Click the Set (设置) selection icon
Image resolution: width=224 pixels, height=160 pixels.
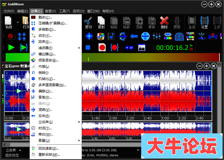(x=204, y=21)
